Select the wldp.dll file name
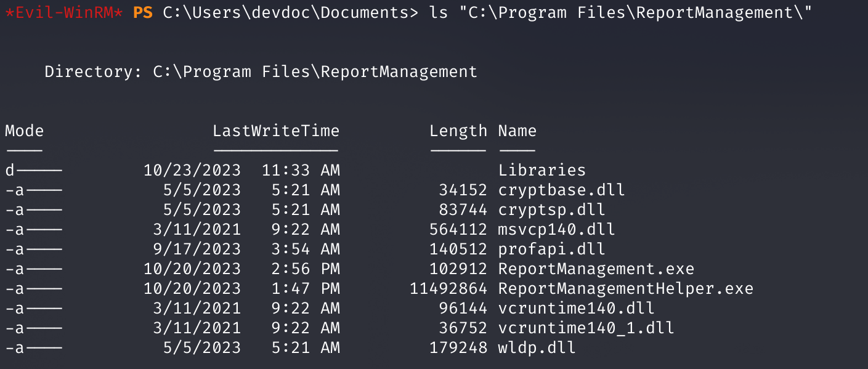 pyautogui.click(x=537, y=347)
